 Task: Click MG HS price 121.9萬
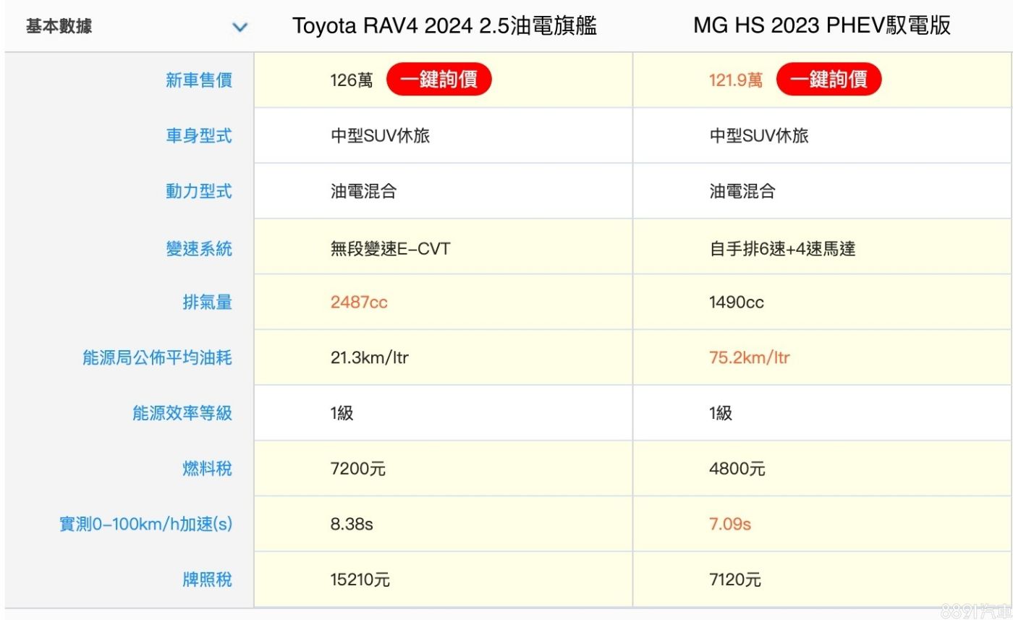(x=736, y=80)
